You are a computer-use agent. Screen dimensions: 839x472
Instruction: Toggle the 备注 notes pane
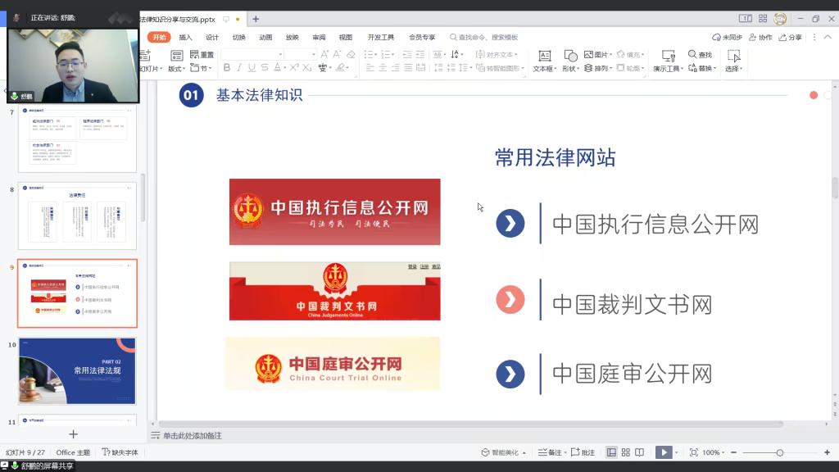click(551, 452)
